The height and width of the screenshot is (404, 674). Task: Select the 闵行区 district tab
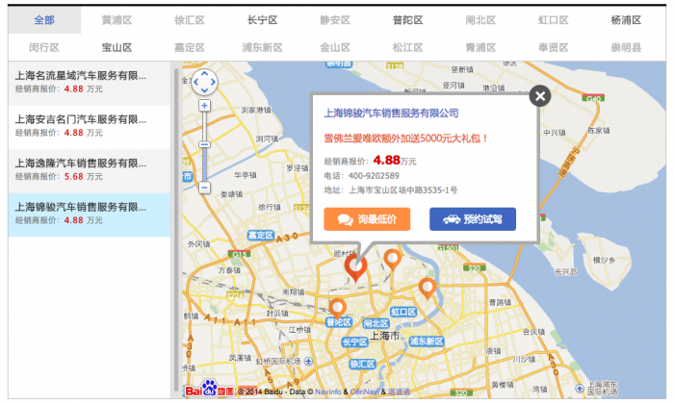tap(44, 48)
